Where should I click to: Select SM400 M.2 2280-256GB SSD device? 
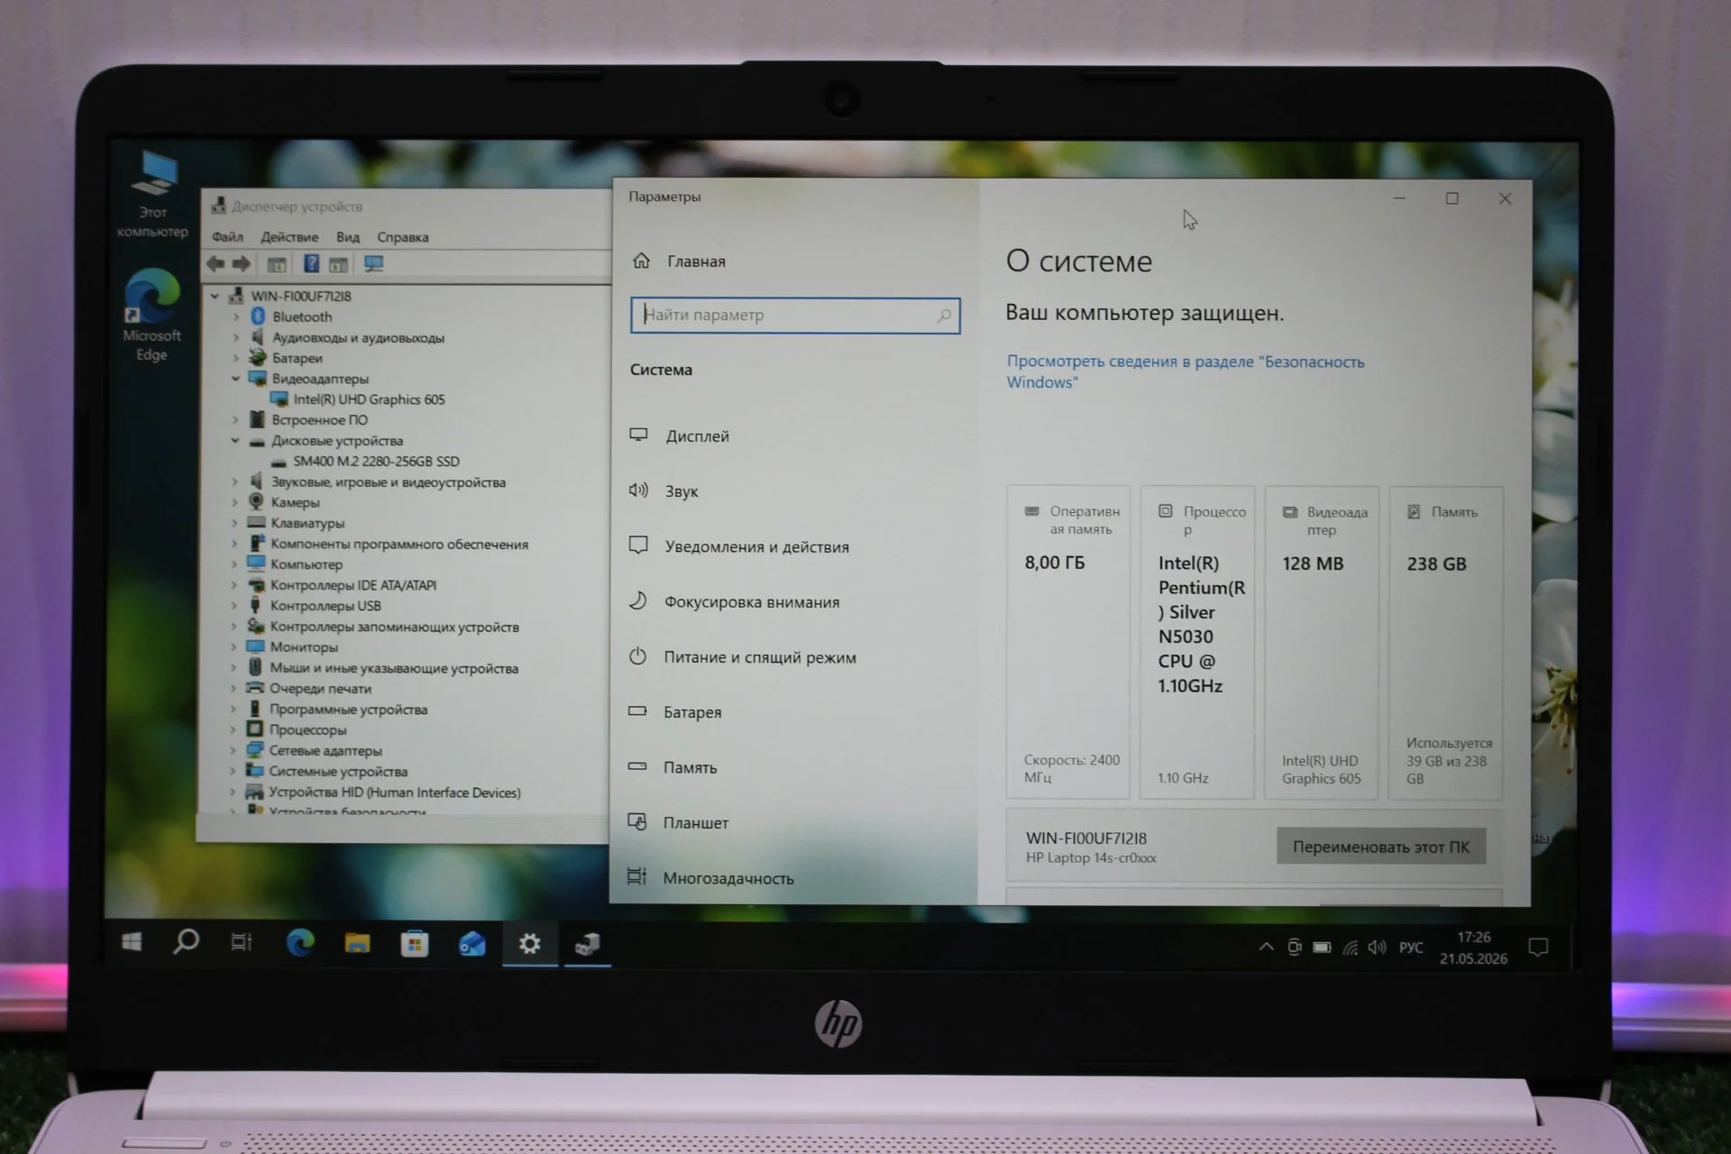click(376, 462)
